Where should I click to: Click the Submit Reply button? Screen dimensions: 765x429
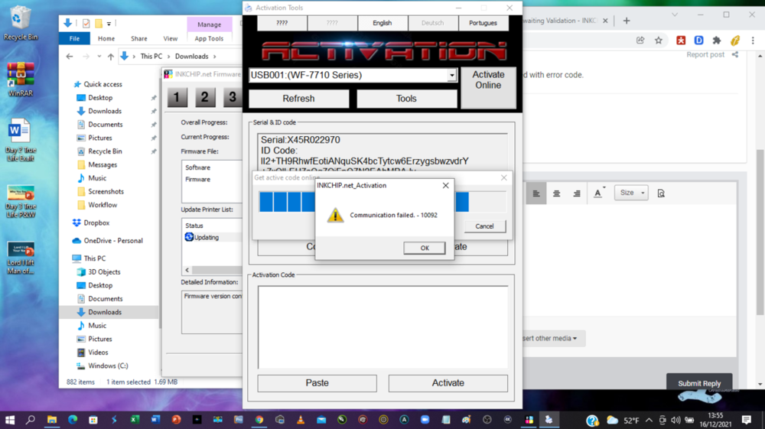coord(698,383)
